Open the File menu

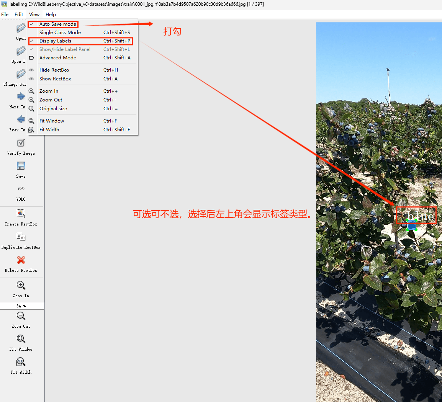[x=5, y=15]
